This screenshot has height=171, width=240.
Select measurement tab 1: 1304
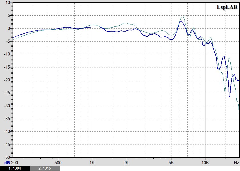[x=15, y=168]
